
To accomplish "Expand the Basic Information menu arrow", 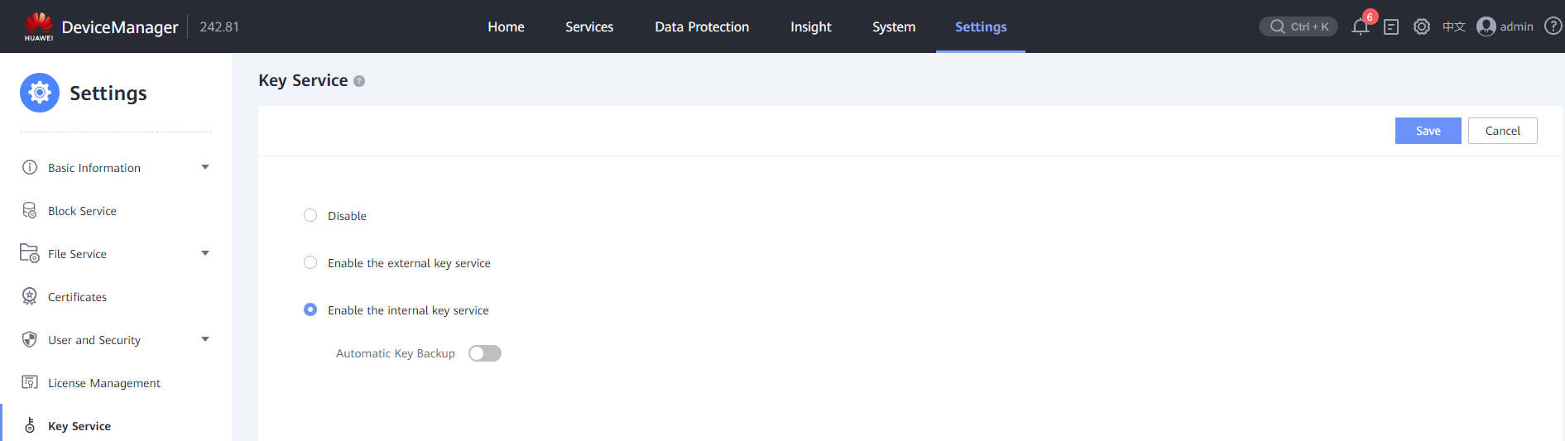I will pyautogui.click(x=205, y=167).
